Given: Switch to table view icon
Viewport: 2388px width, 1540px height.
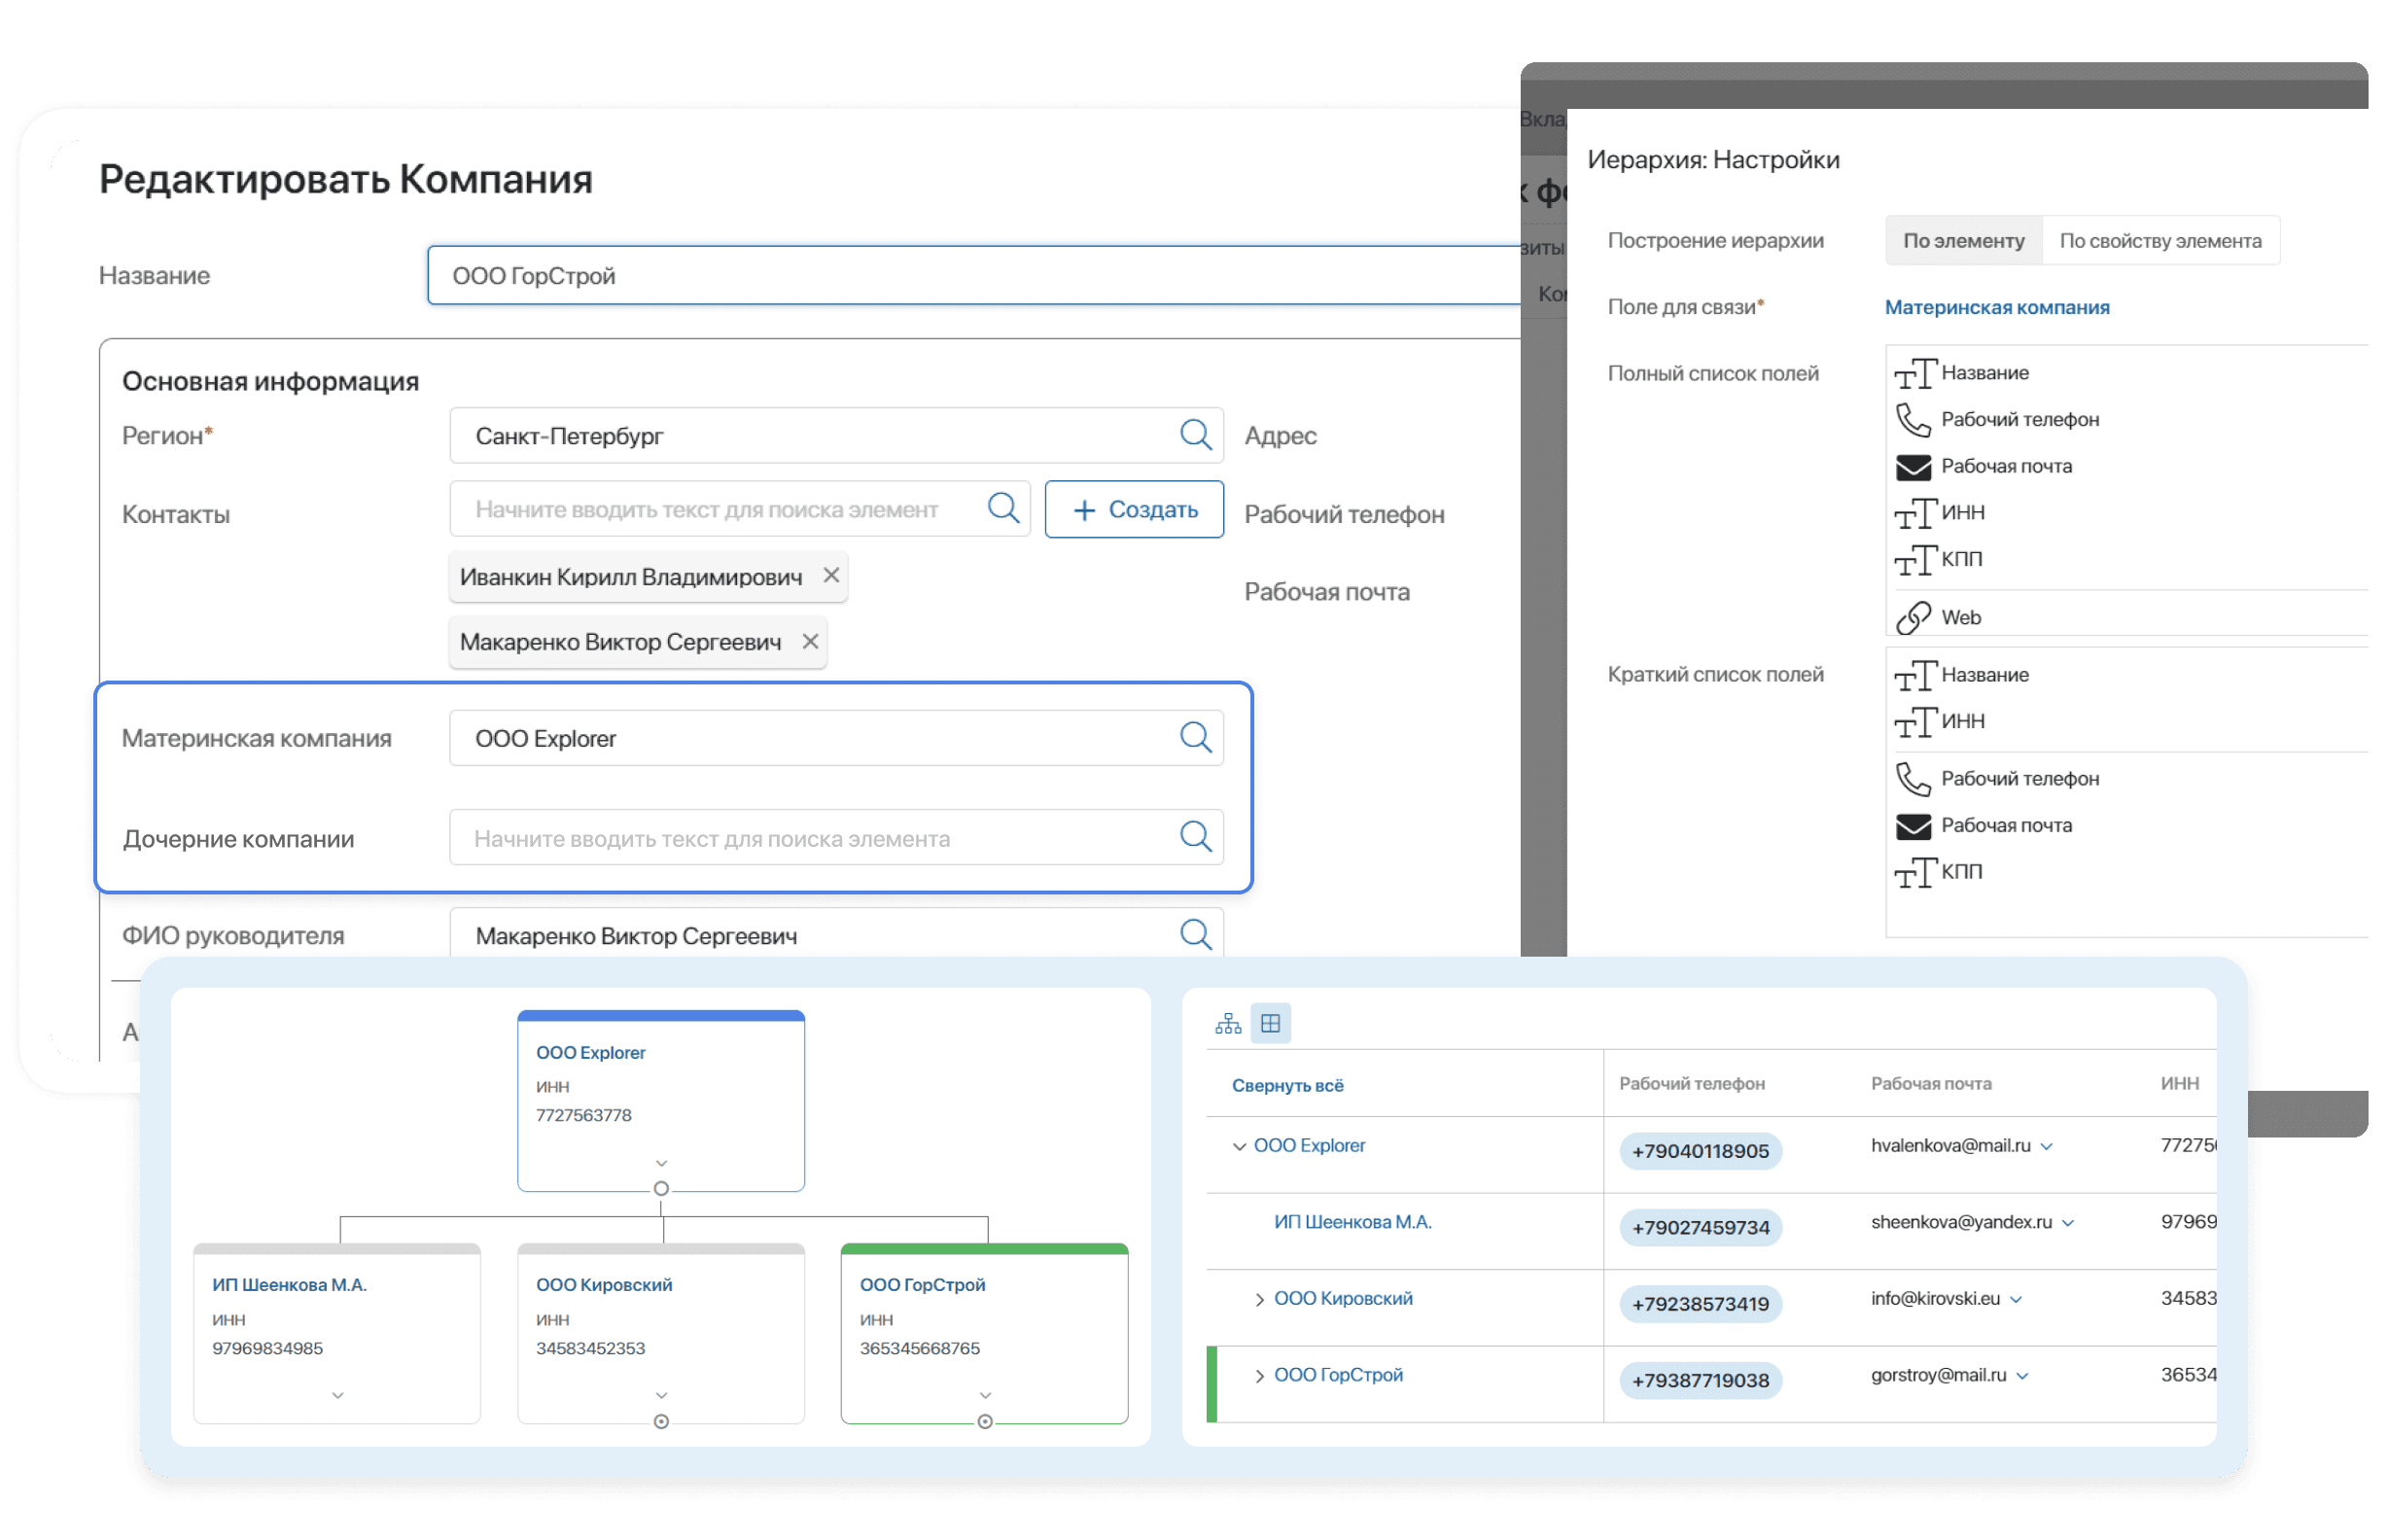Looking at the screenshot, I should click(x=1271, y=1024).
